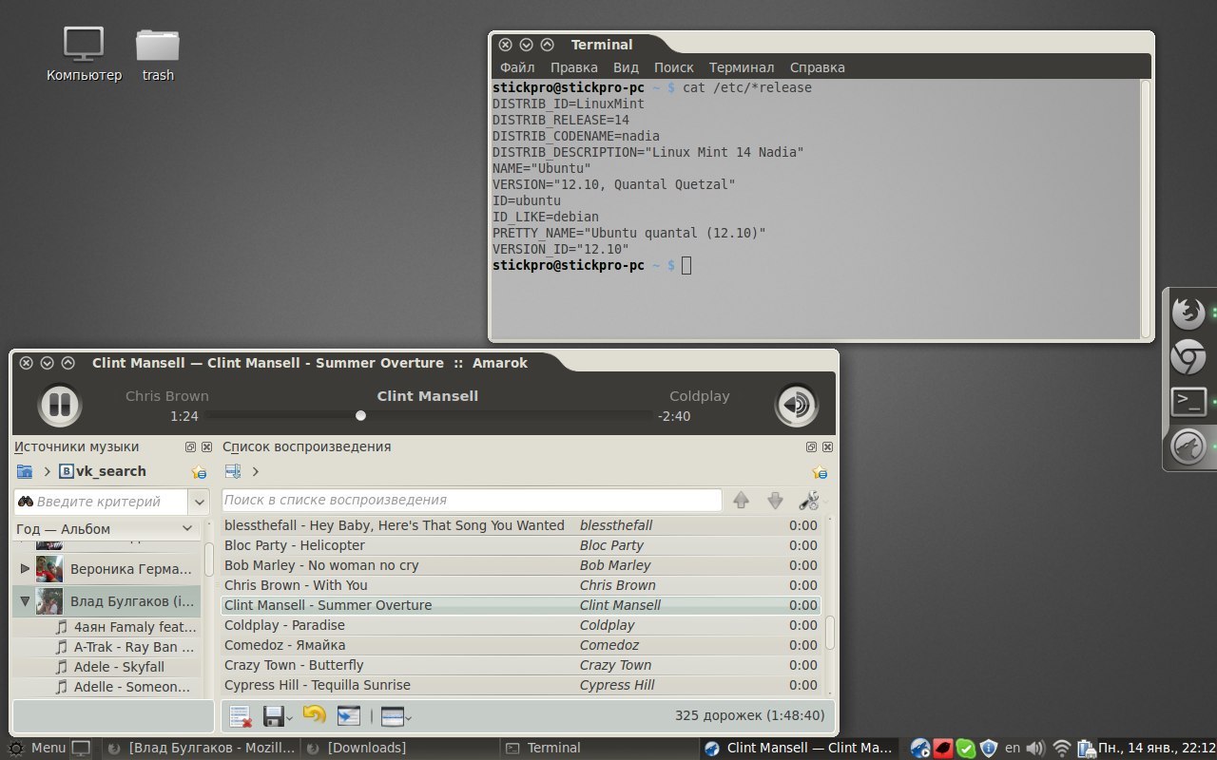Open Вид menu in Terminal

626,67
